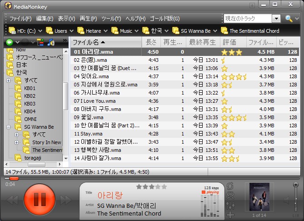Open the back button history dropdown

[x=17, y=42]
